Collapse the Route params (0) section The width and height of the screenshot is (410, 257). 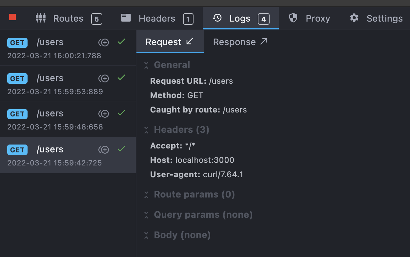[x=146, y=195]
